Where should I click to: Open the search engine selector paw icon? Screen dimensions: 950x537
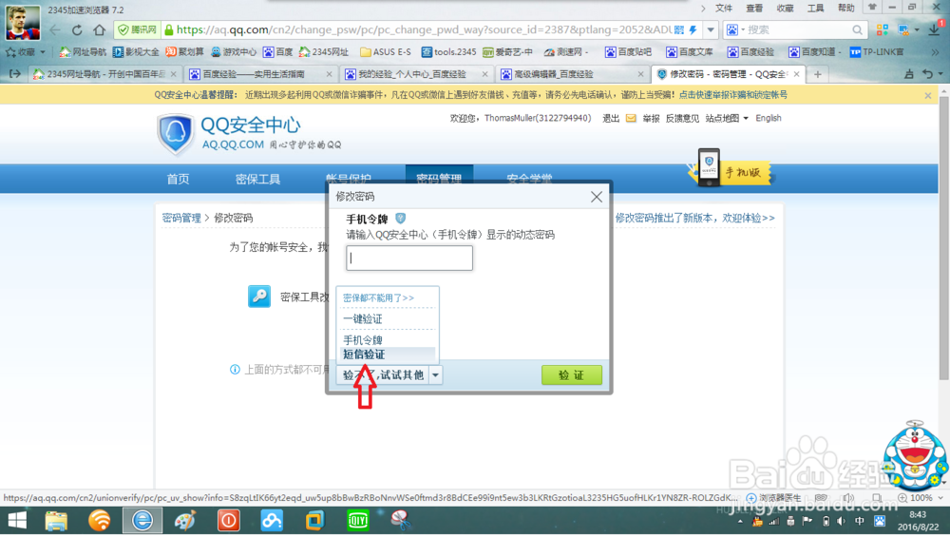[733, 29]
